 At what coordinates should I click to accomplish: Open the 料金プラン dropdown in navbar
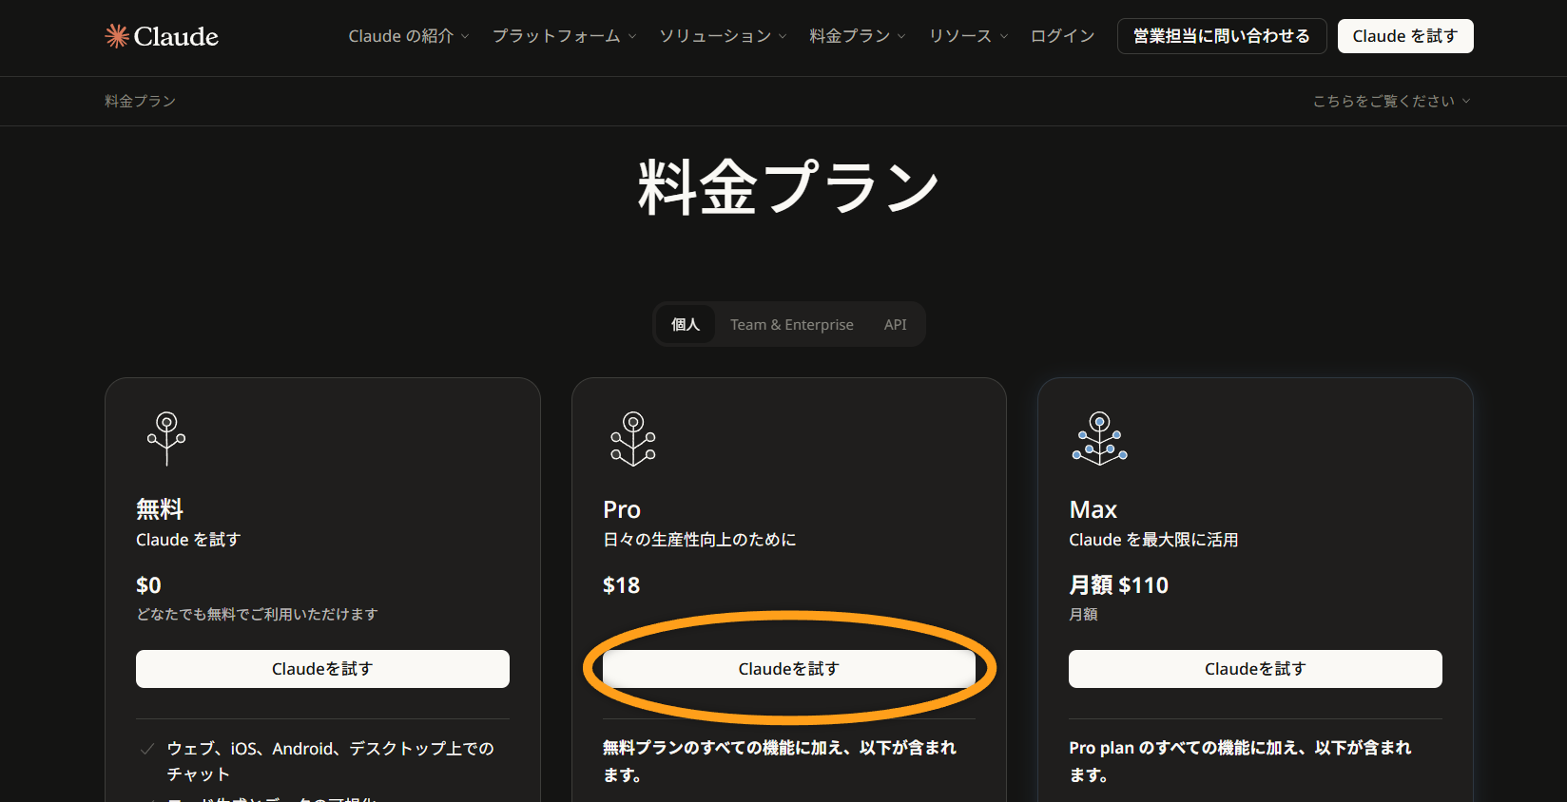point(858,36)
